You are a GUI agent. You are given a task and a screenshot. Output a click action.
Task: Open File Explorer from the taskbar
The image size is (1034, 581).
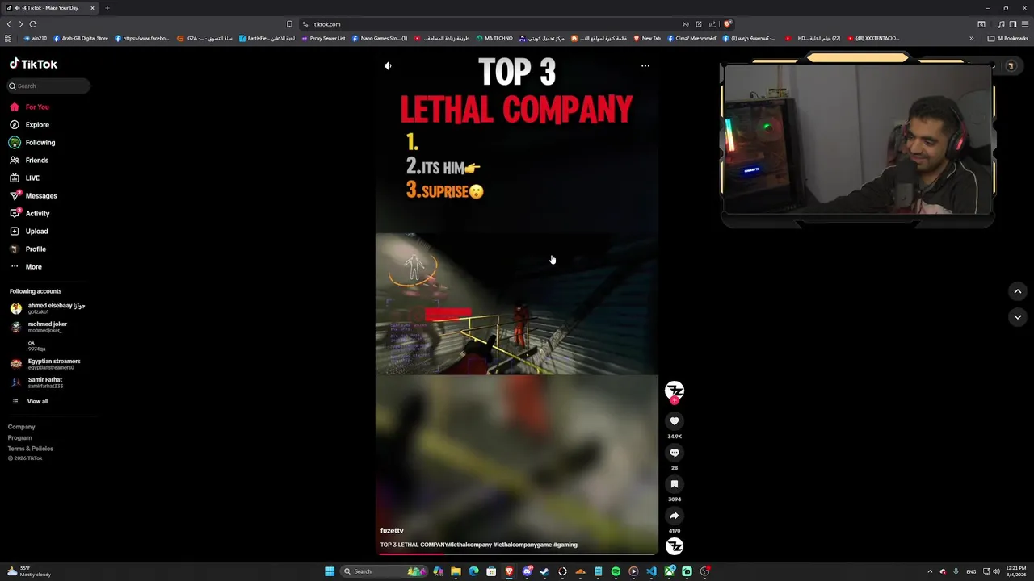point(456,571)
